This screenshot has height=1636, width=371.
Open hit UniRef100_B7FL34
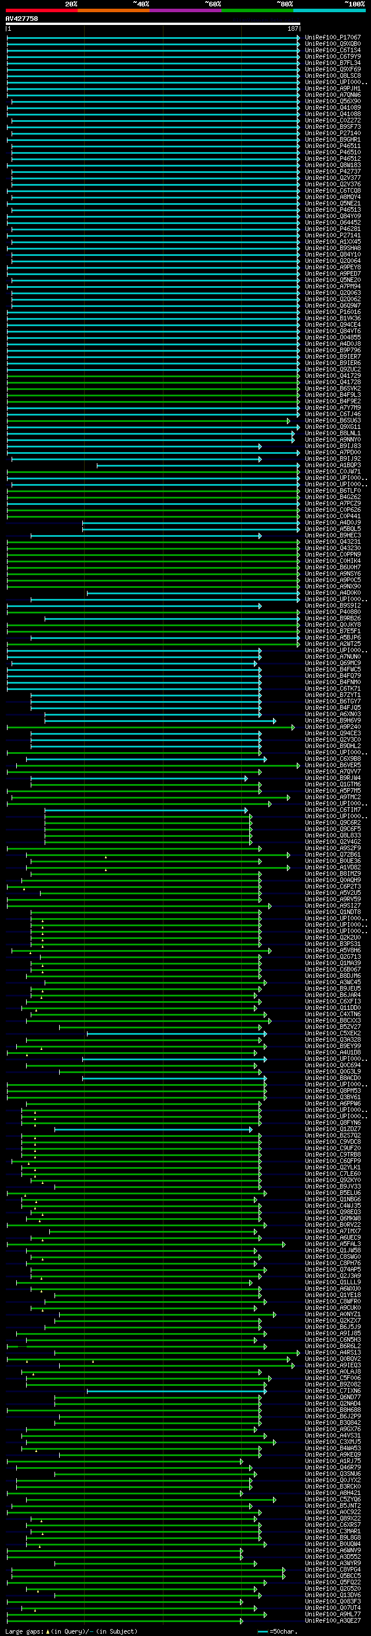pyautogui.click(x=332, y=63)
